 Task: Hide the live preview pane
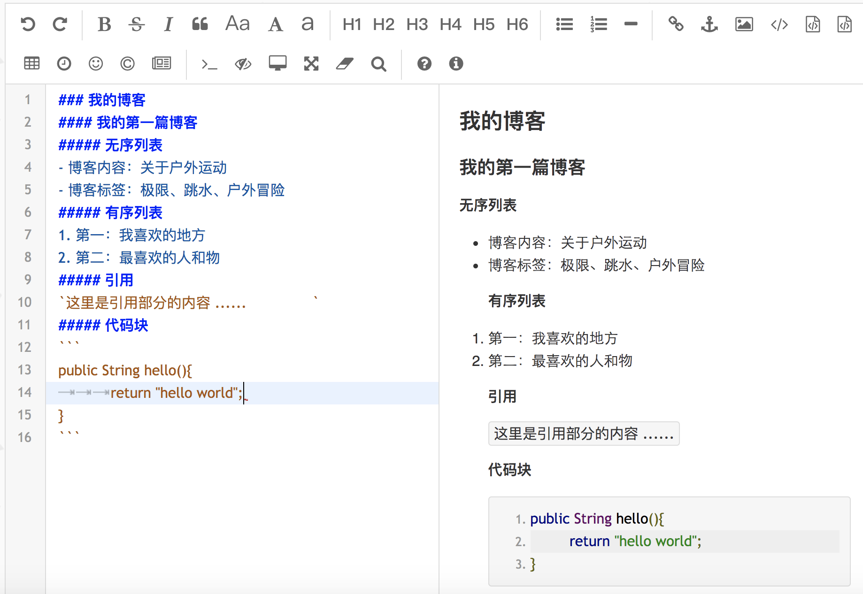(242, 63)
